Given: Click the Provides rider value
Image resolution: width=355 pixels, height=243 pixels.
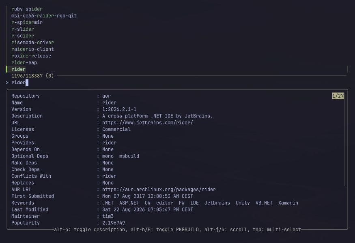Looking at the screenshot, I should [x=110, y=143].
